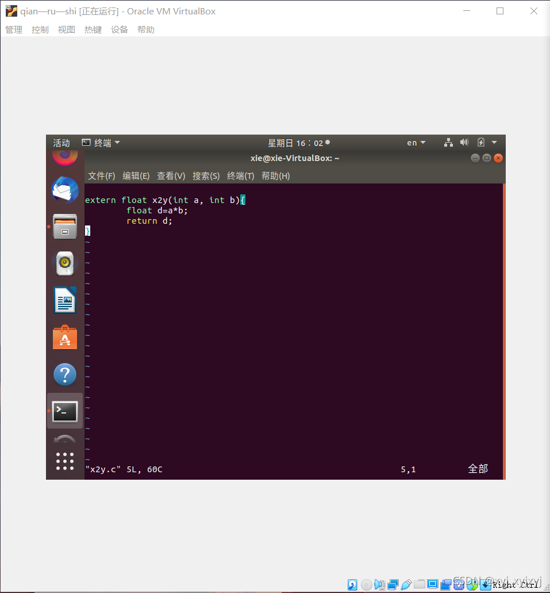Click the 'float d=a*b;' code line
The image size is (550, 593).
[x=157, y=211]
